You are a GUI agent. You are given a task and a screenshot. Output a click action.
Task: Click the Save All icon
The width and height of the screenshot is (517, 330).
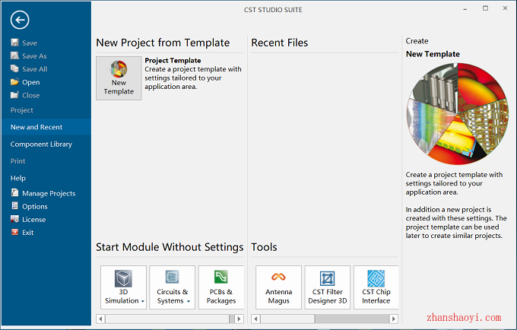[14, 68]
